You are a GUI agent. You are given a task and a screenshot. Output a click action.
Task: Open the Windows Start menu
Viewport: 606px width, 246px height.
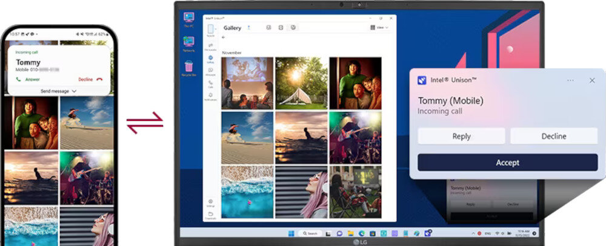coord(291,233)
